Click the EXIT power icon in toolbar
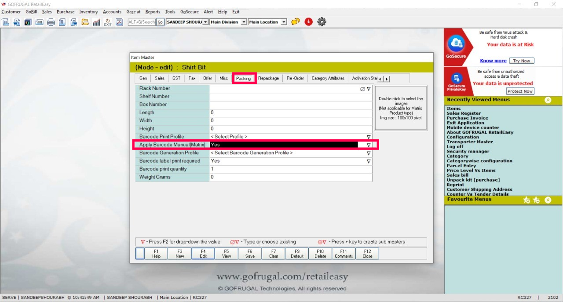563x302 pixels. click(108, 22)
